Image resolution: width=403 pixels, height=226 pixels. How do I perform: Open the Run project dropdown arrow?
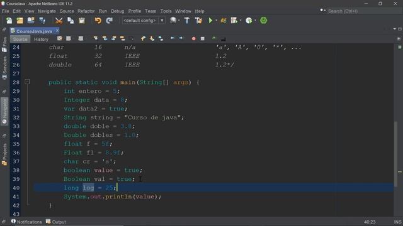216,21
